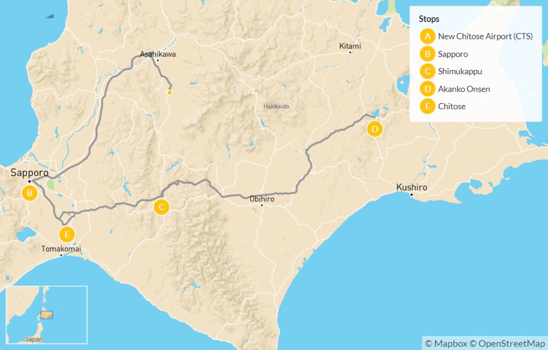Select New Chitose Airport (CTS) stop label

(485, 37)
